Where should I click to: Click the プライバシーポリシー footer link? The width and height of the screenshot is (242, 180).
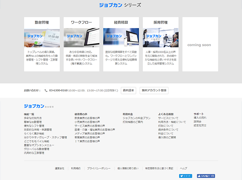(x=99, y=168)
